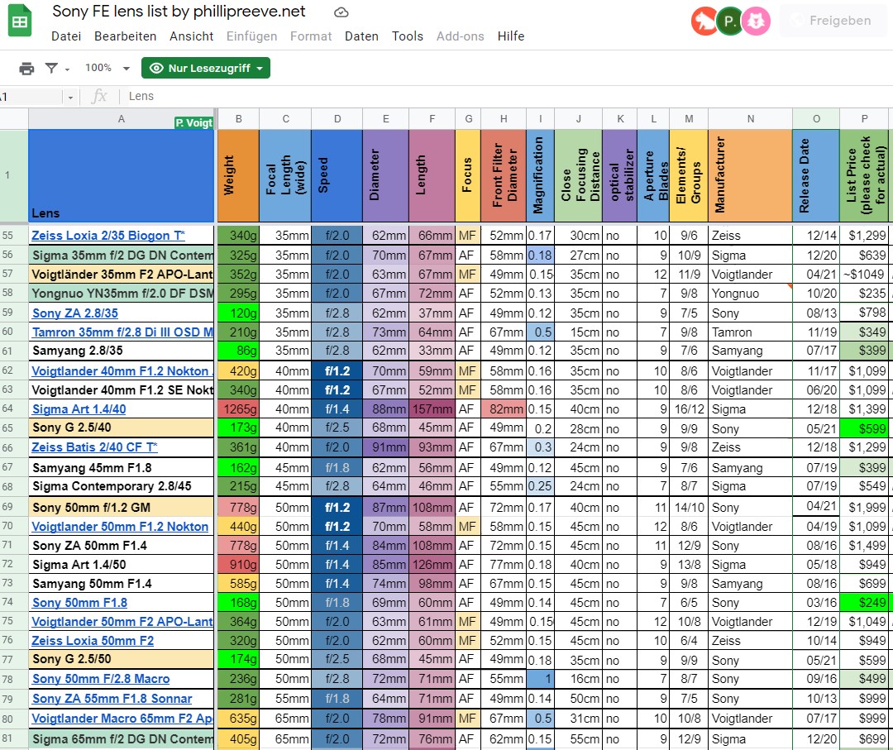This screenshot has width=893, height=750.
Task: Open the Hilfe menu
Action: click(511, 36)
